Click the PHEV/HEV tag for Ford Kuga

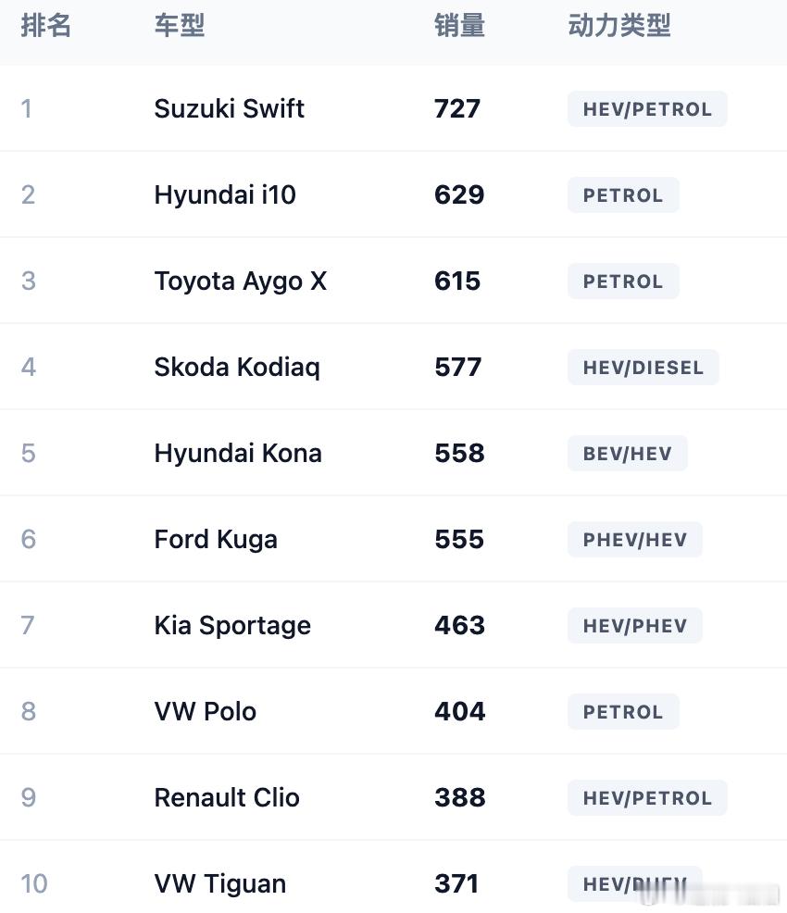[634, 540]
